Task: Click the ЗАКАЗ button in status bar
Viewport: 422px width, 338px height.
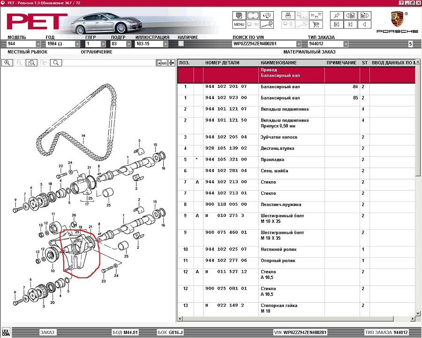Action: tap(47, 332)
